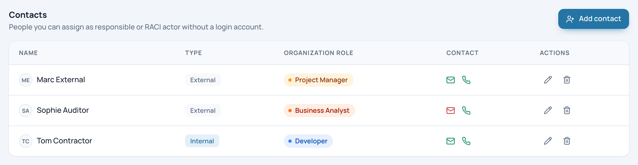Click the TYPE column header
638x165 pixels.
pyautogui.click(x=194, y=53)
